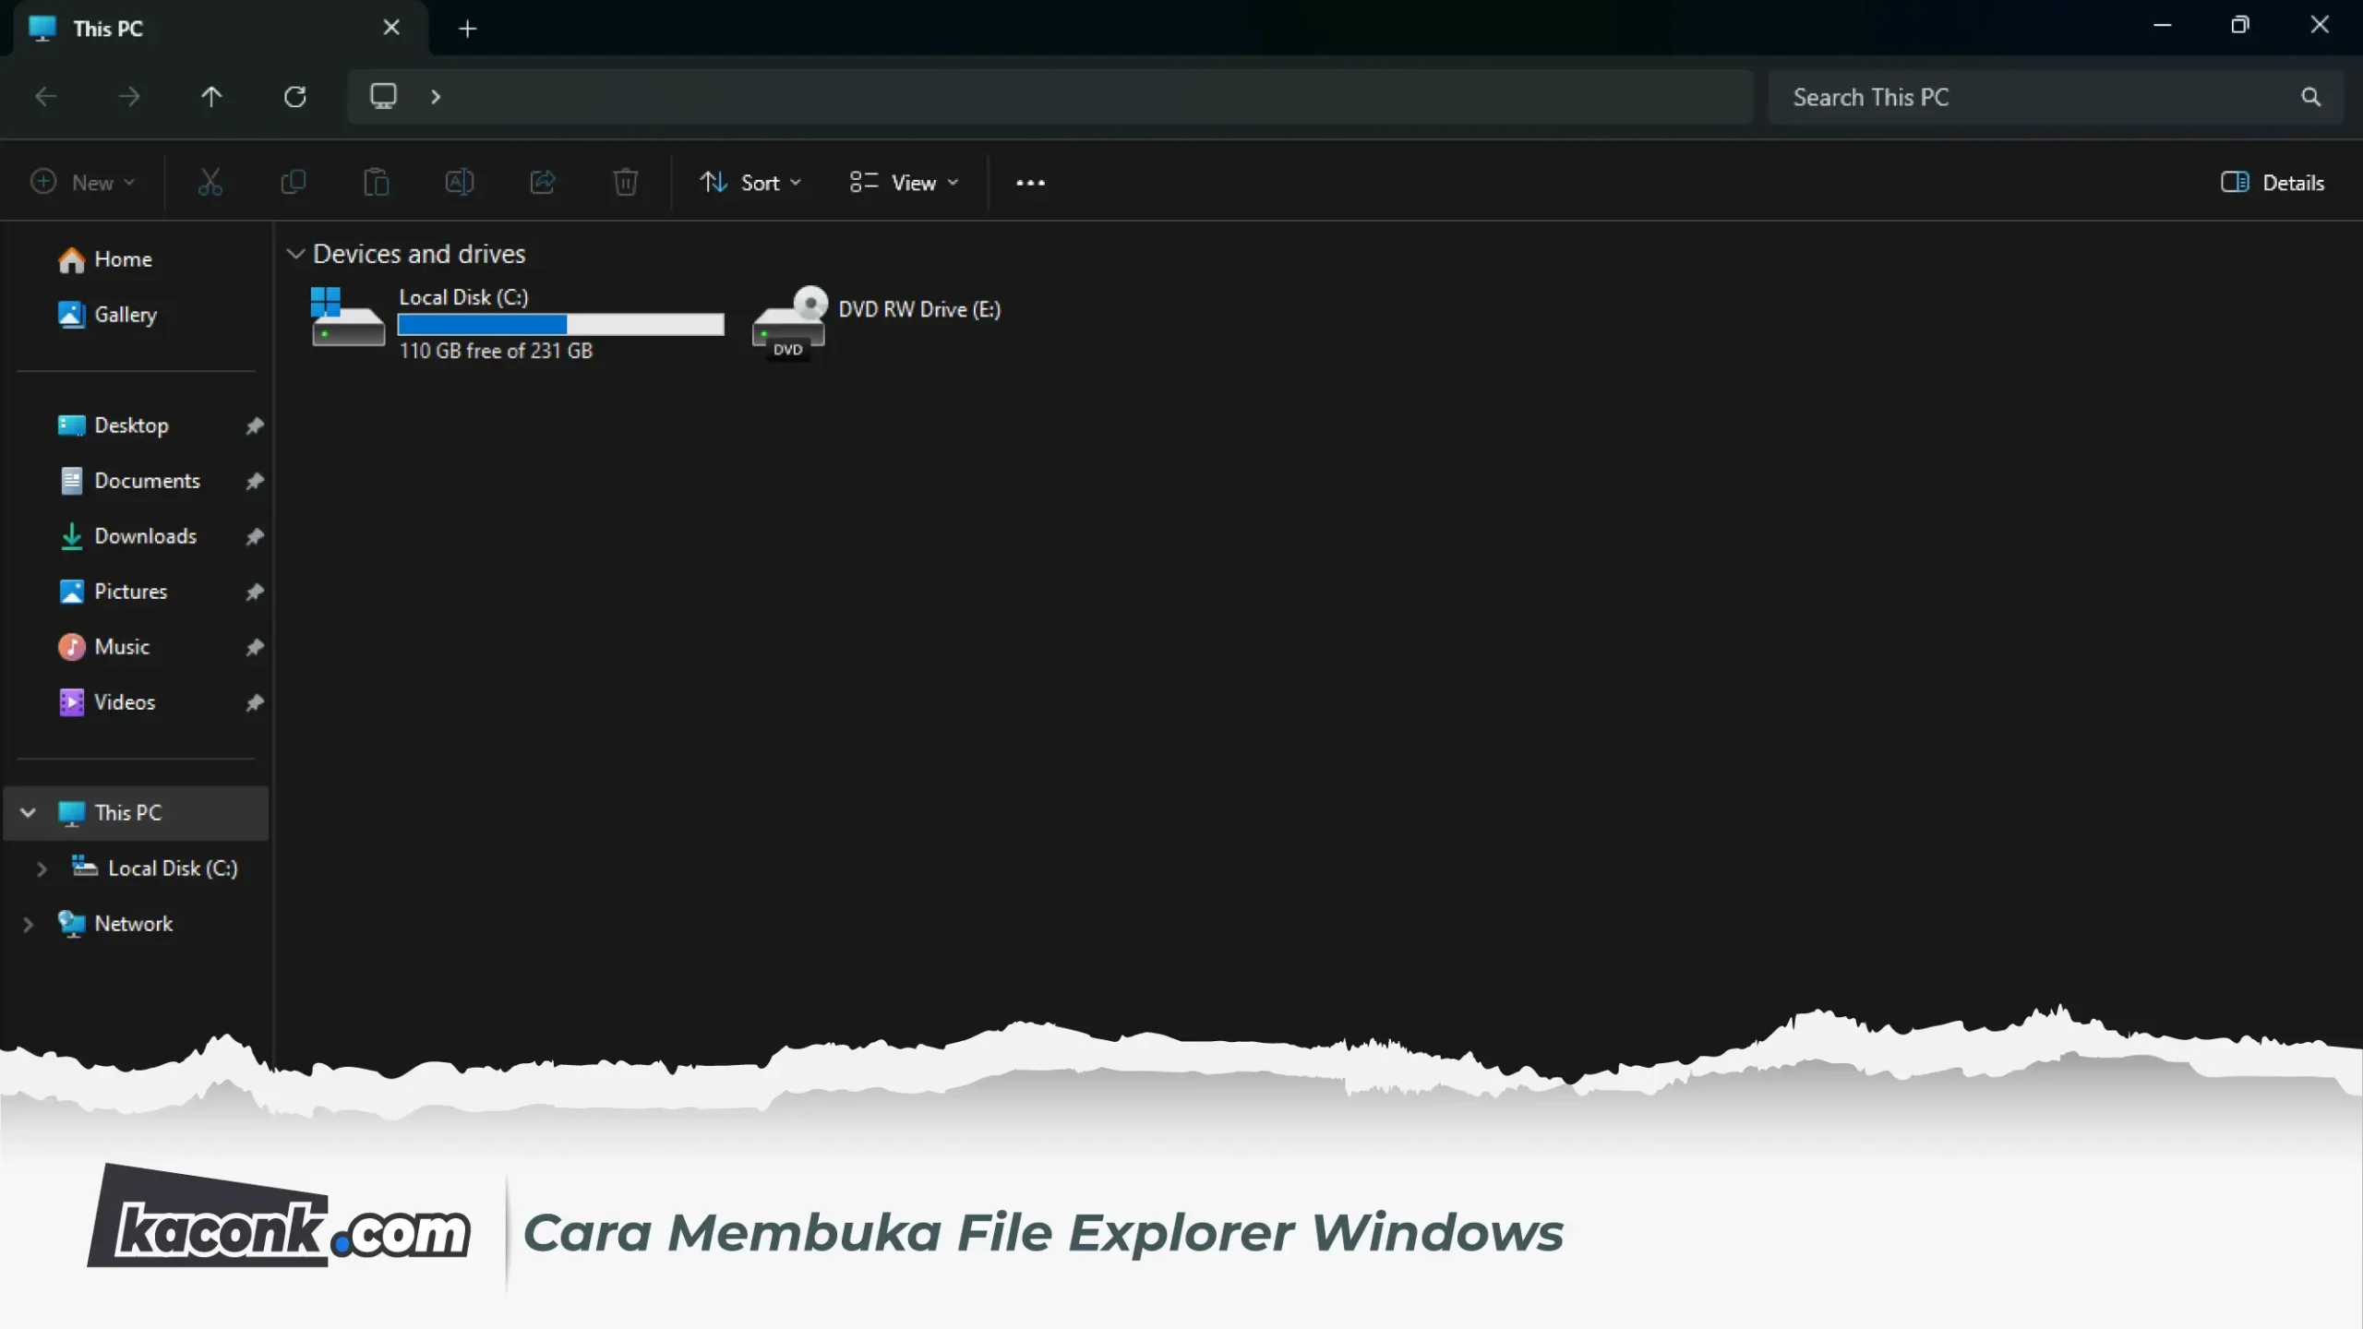2363x1329 pixels.
Task: Open the Sort dropdown menu
Action: tap(750, 183)
